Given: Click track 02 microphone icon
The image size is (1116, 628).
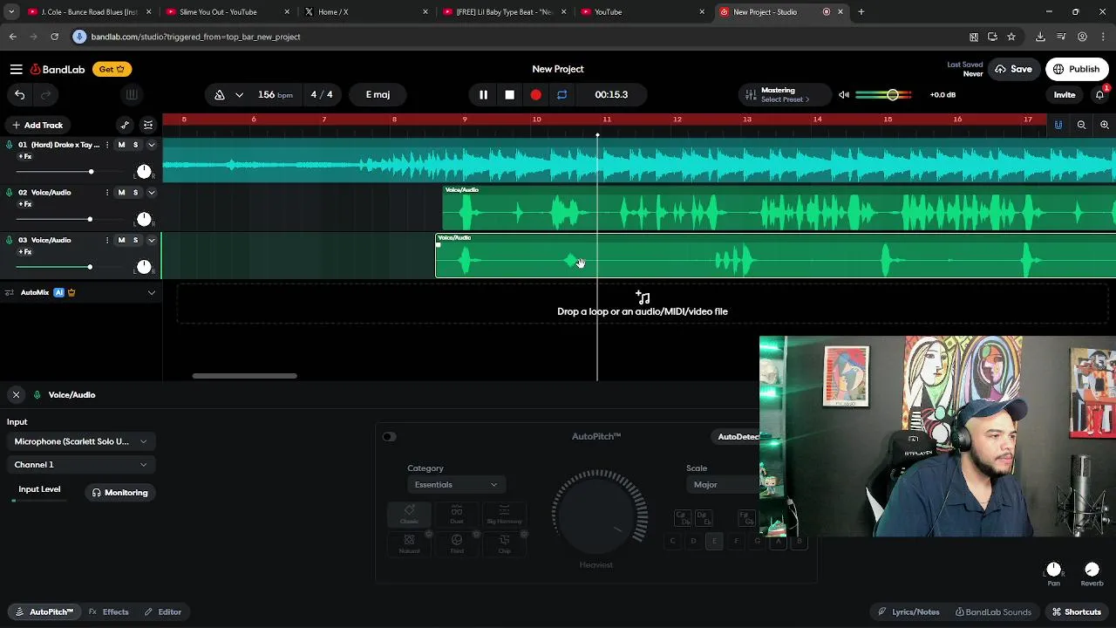Looking at the screenshot, I should coord(10,193).
